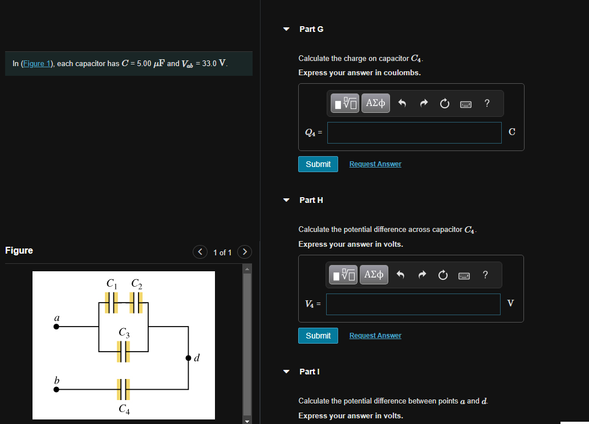The width and height of the screenshot is (589, 424).
Task: Click the previous figure arrow
Action: pyautogui.click(x=200, y=251)
